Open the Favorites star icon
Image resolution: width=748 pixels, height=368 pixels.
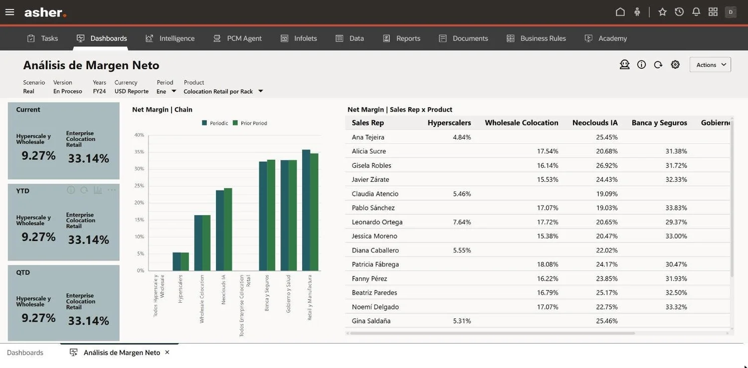pos(663,12)
